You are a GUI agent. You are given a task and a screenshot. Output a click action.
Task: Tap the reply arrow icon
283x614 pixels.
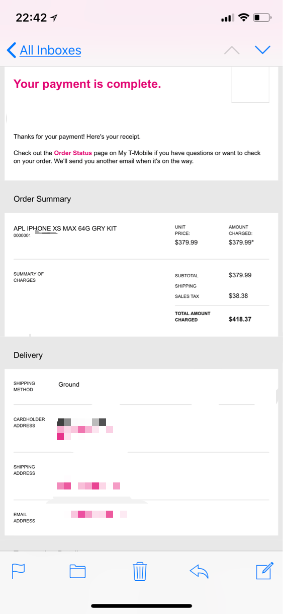coord(199,571)
